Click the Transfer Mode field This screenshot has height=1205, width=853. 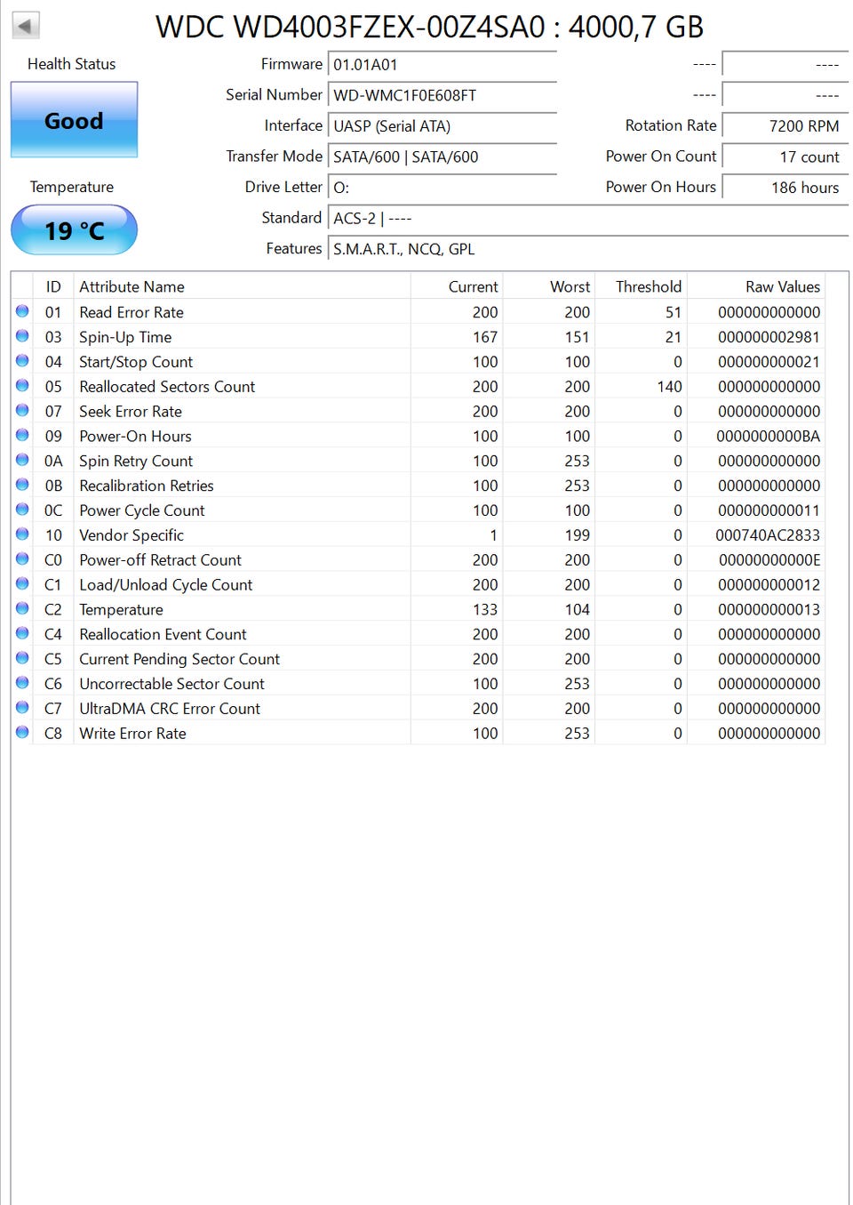tap(442, 157)
